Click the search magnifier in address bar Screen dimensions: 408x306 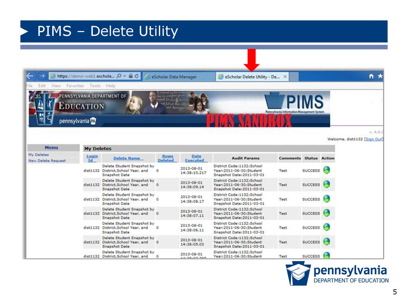tap(119, 76)
